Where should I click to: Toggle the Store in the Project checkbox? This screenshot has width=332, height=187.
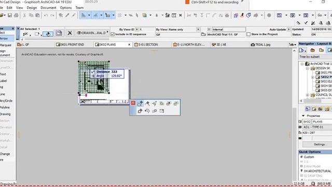point(248,34)
